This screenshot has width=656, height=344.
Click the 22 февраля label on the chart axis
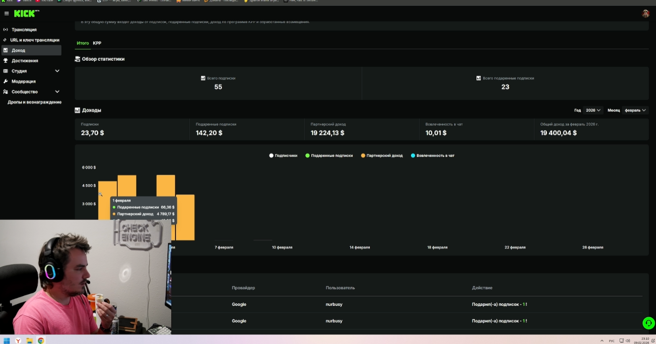[515, 248]
